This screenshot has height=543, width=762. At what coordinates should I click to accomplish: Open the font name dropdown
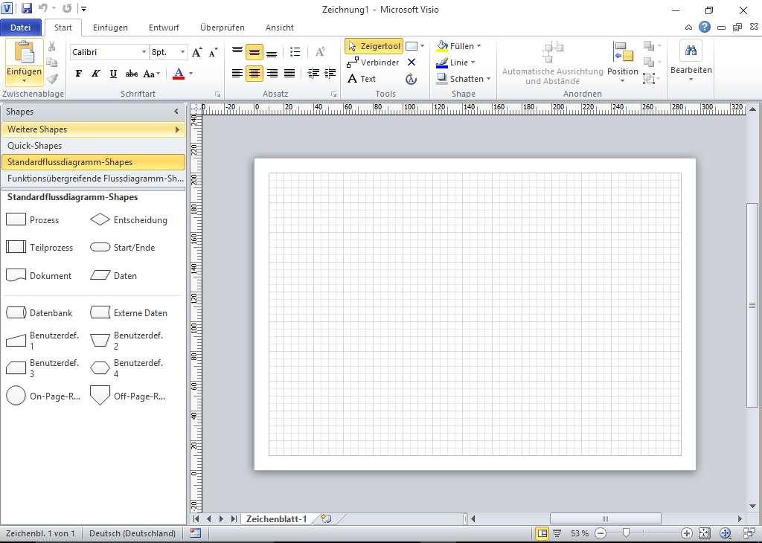point(144,52)
